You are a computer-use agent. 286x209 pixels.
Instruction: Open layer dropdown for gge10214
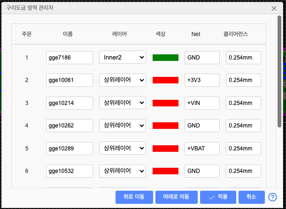[x=123, y=103]
